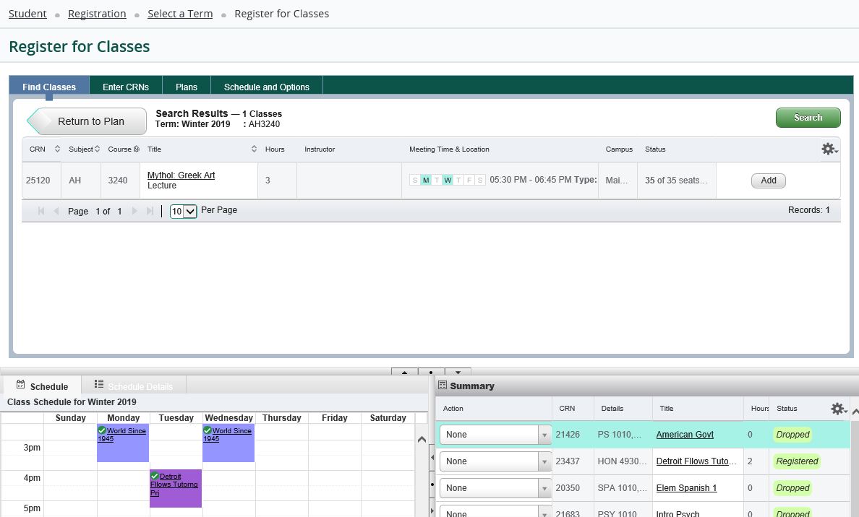Click Hours column header in results
The width and height of the screenshot is (859, 517).
pyautogui.click(x=275, y=149)
